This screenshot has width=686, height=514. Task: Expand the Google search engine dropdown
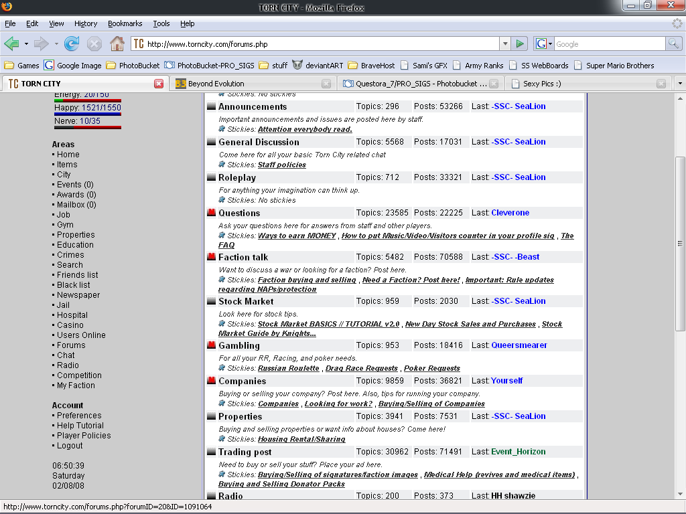point(543,44)
